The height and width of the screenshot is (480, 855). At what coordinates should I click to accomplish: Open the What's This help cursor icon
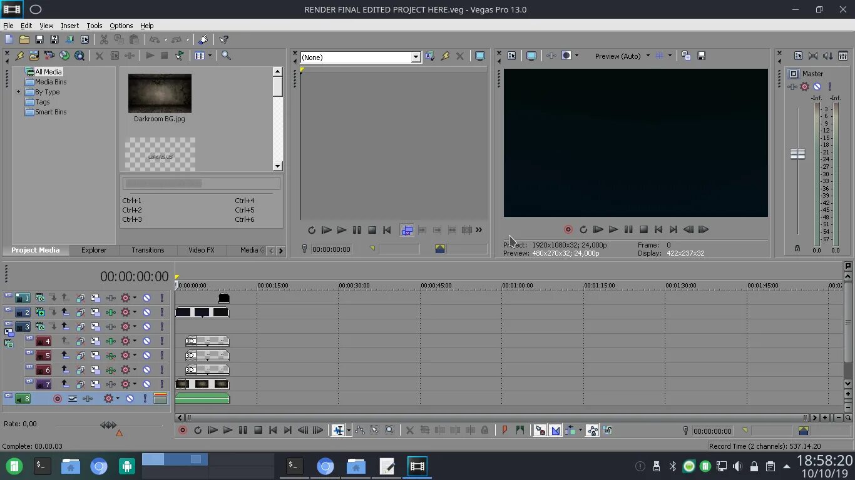click(x=223, y=39)
